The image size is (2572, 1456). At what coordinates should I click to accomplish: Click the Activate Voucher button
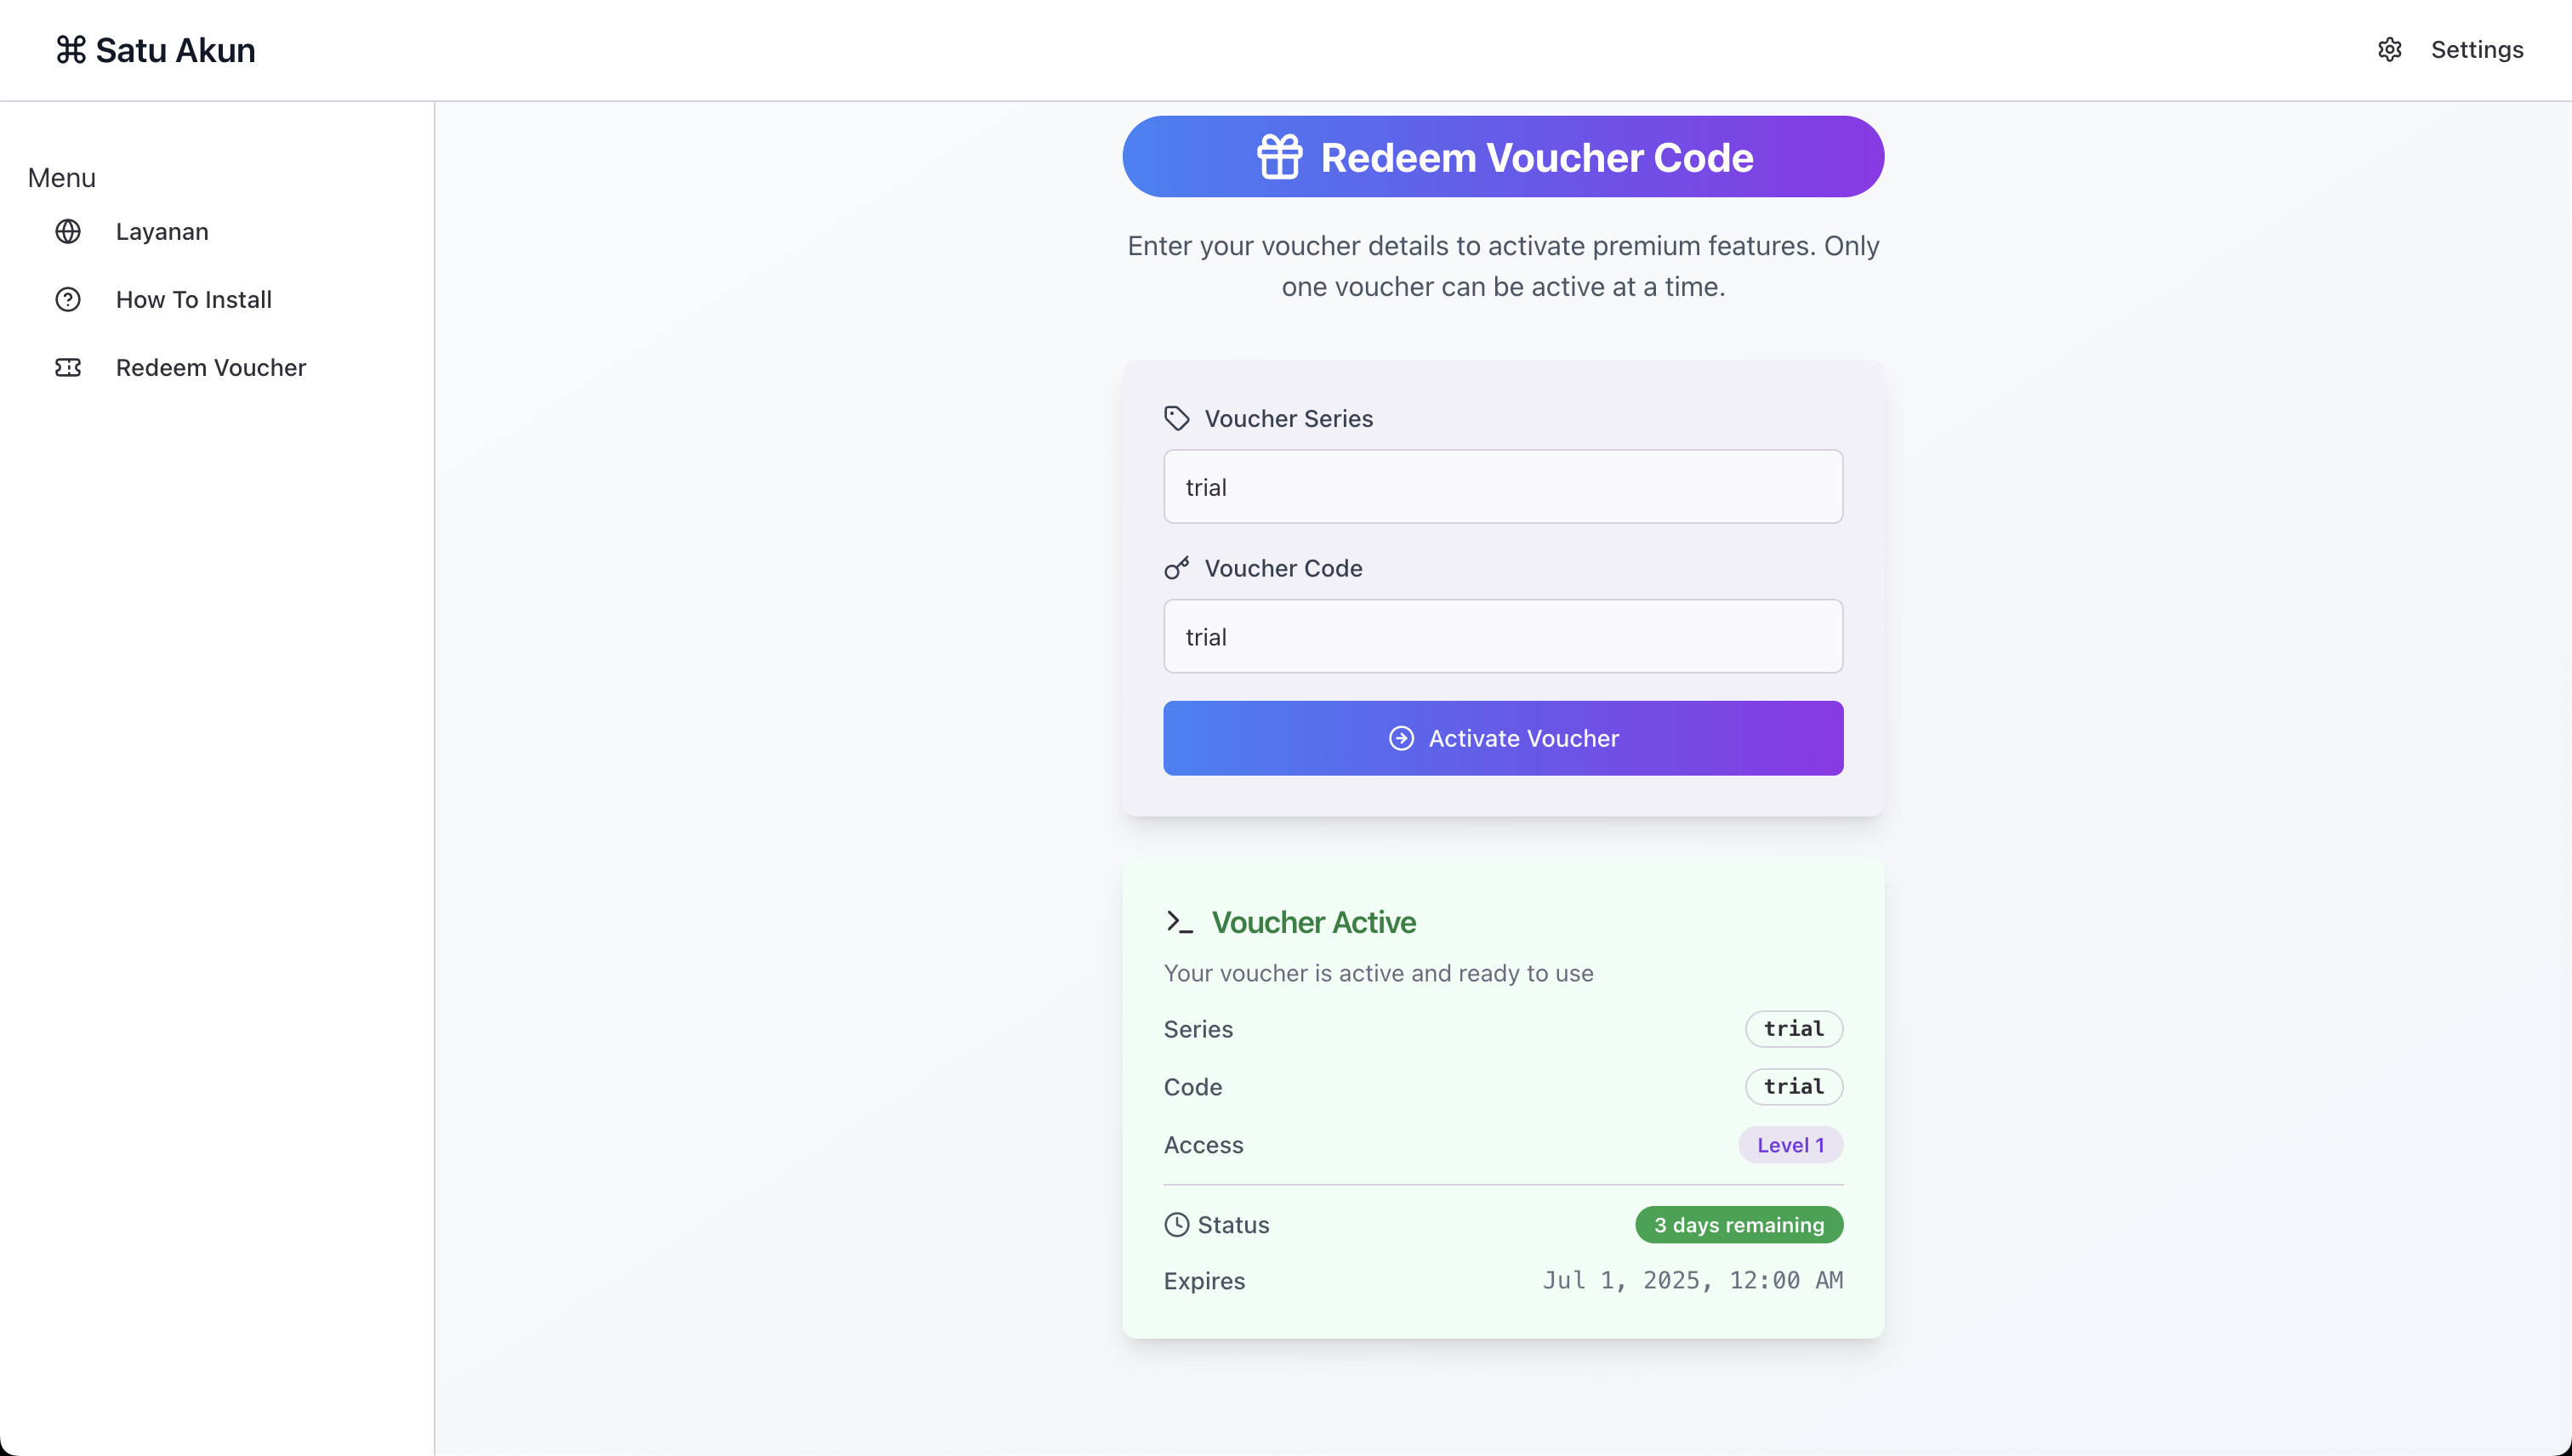1503,738
